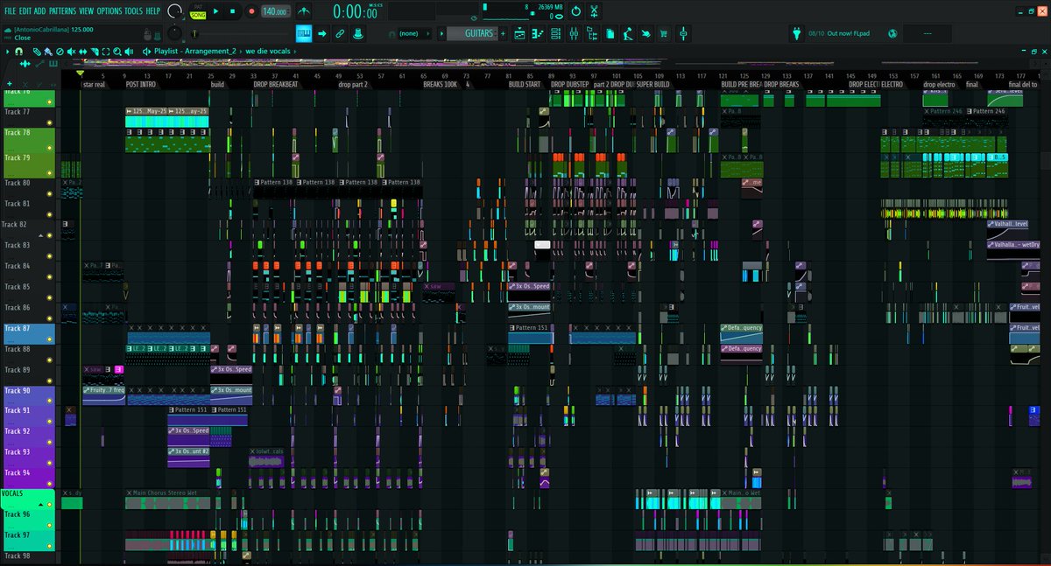Click the DROP BREAKBEAT timeline marker

click(275, 85)
